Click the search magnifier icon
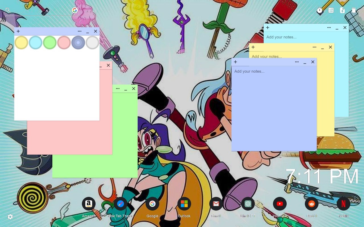Viewport: 364px width, 227px height. point(8,10)
